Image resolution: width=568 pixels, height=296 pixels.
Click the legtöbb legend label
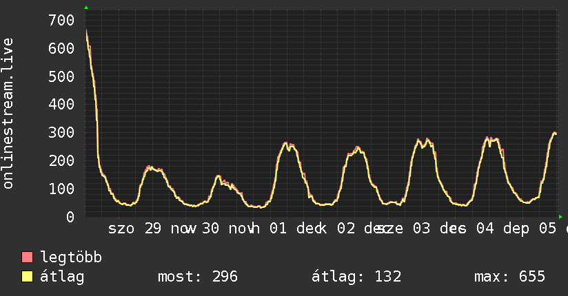71,257
